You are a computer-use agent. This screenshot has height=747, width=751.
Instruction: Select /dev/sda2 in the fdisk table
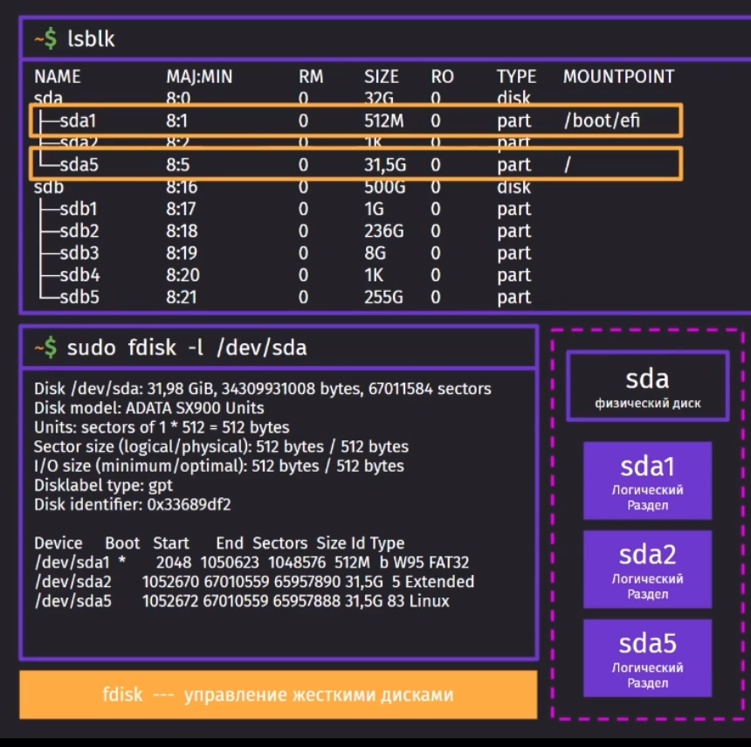tap(72, 582)
